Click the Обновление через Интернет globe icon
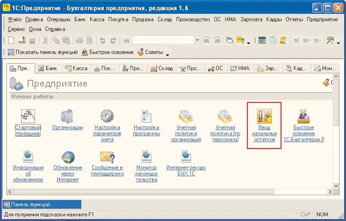 68,157
